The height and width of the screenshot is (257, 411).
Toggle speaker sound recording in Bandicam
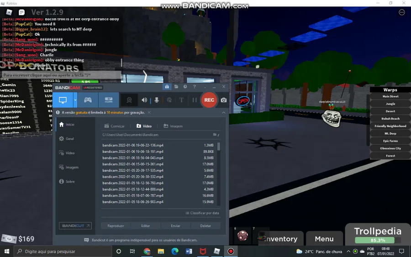click(144, 100)
